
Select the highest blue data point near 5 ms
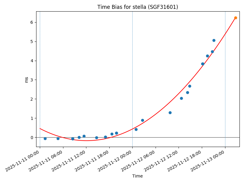click(x=214, y=40)
